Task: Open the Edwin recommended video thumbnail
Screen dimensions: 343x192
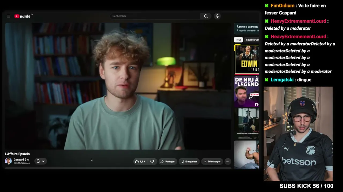Action: click(x=247, y=59)
